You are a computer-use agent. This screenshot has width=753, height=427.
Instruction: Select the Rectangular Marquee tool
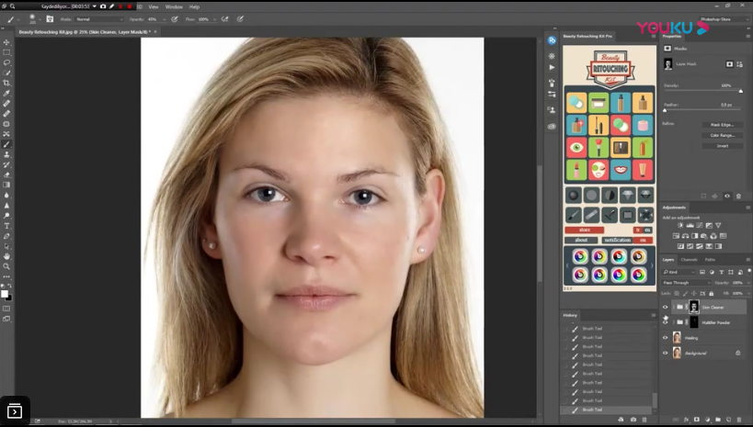coord(6,52)
